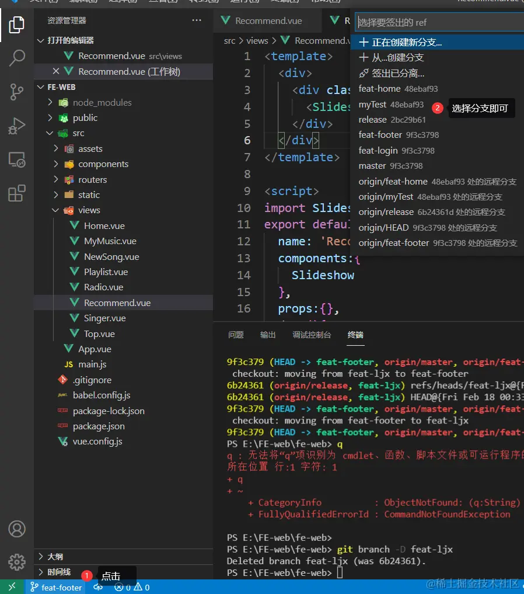Switch to first Recommend.vue editor tab
Viewport: 524px width, 594px height.
pyautogui.click(x=267, y=21)
